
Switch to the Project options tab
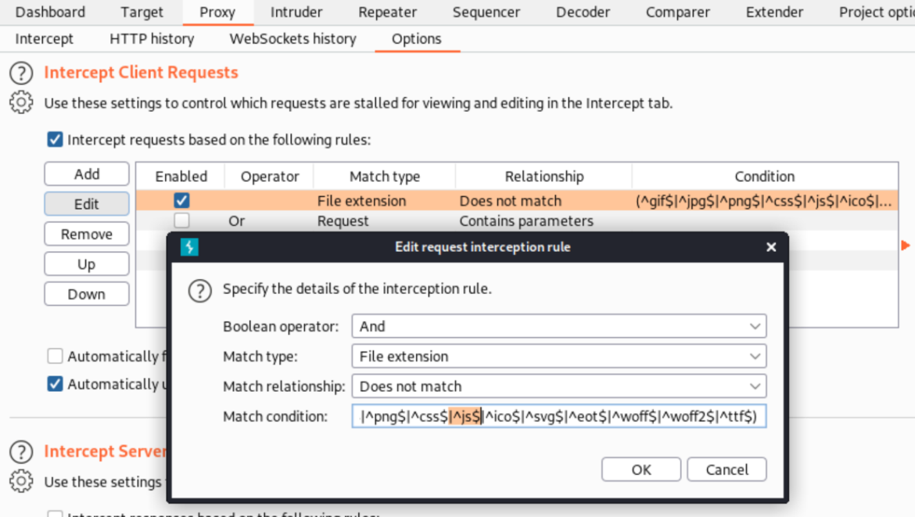pos(877,13)
